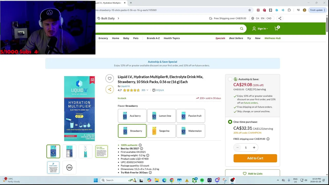Choose Lemon lime flavor
The image size is (329, 185).
pos(161,116)
